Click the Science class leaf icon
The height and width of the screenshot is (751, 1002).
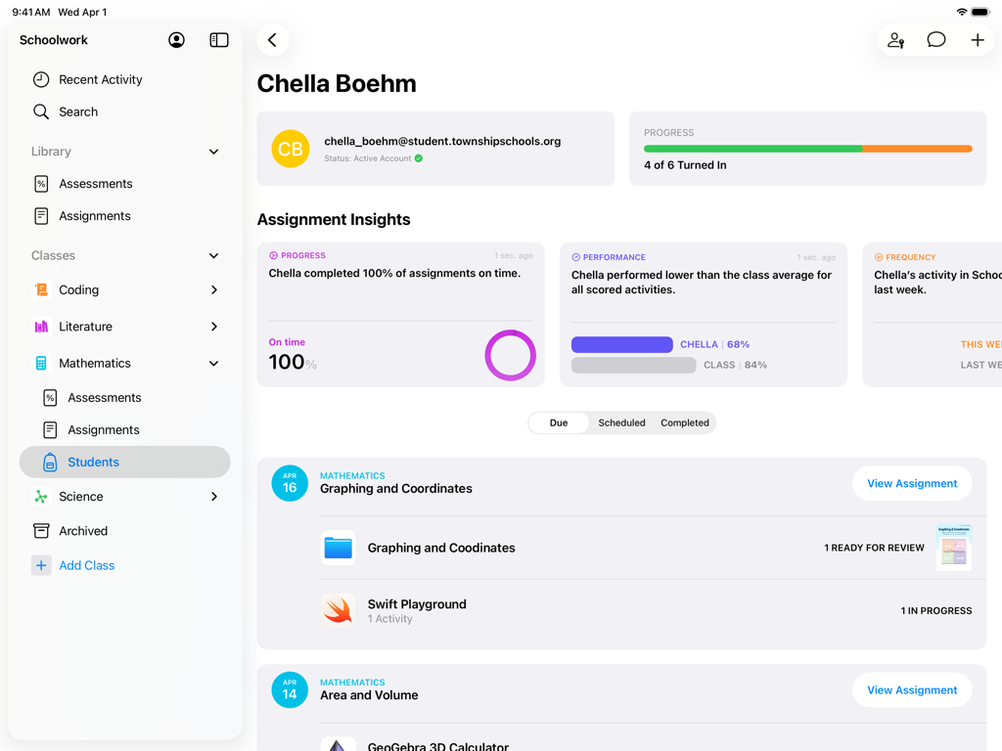(39, 496)
